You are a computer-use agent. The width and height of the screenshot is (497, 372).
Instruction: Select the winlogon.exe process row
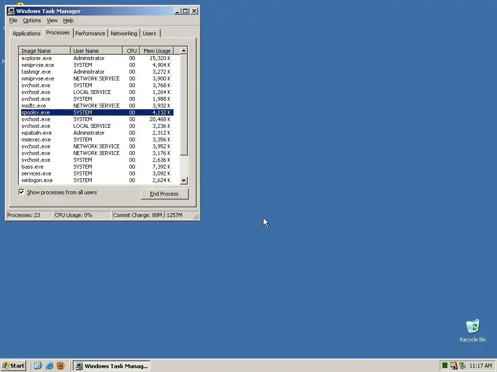click(x=97, y=180)
